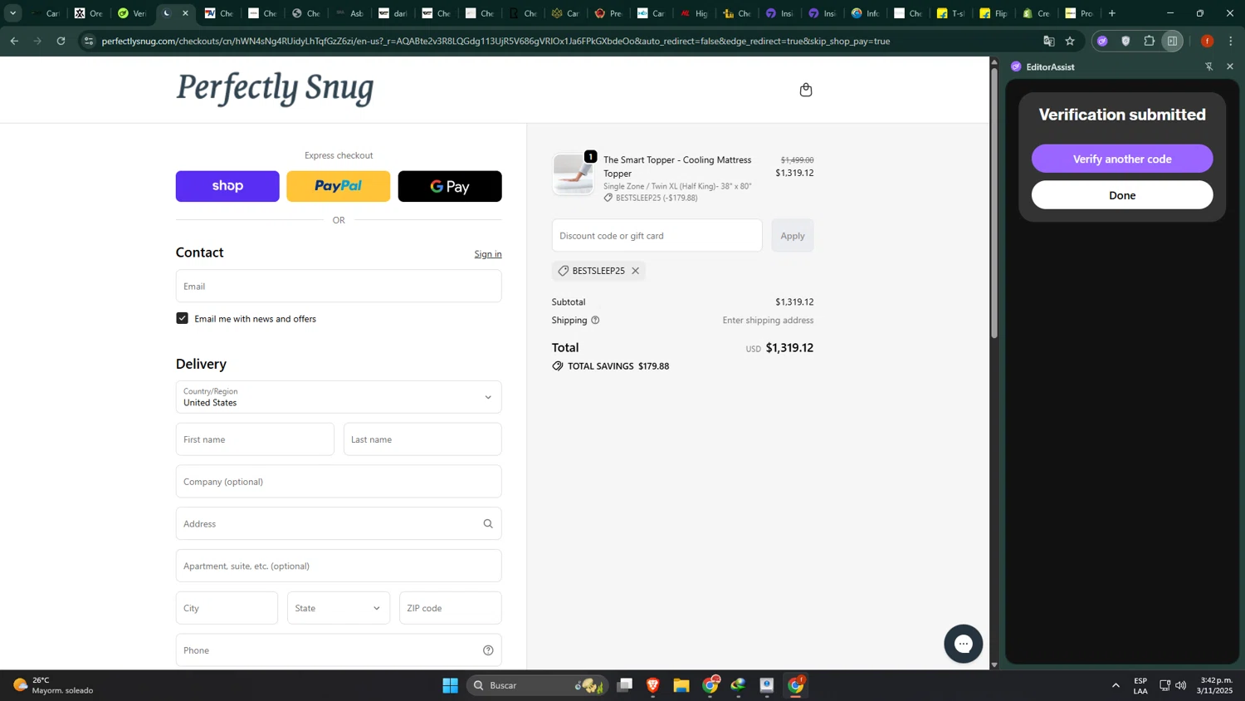Click the address search magnifier icon
The height and width of the screenshot is (701, 1245).
pos(488,524)
